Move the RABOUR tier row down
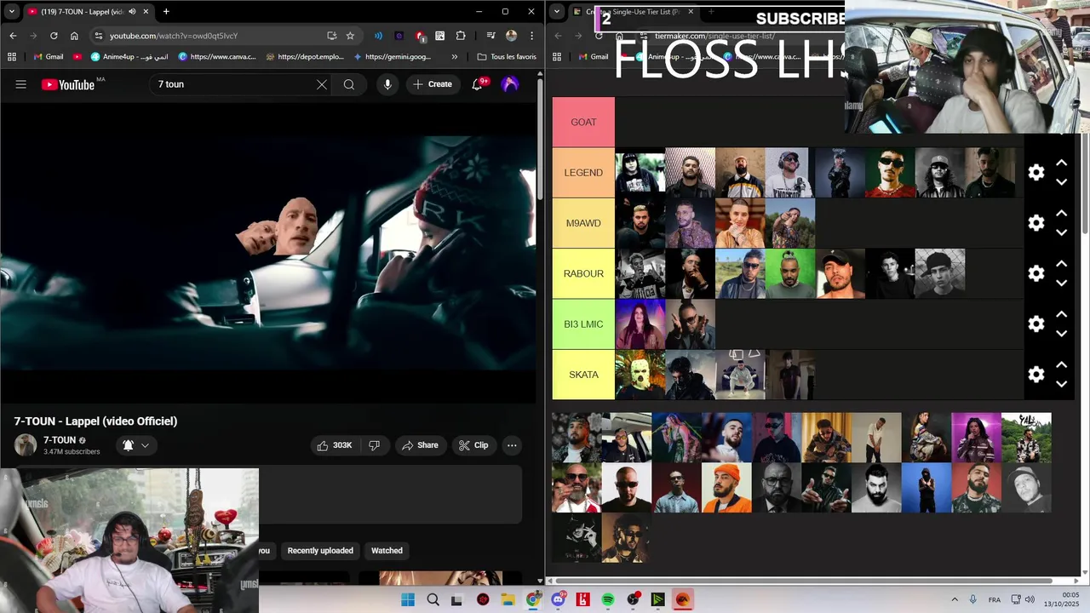The height and width of the screenshot is (613, 1090). coord(1062,283)
